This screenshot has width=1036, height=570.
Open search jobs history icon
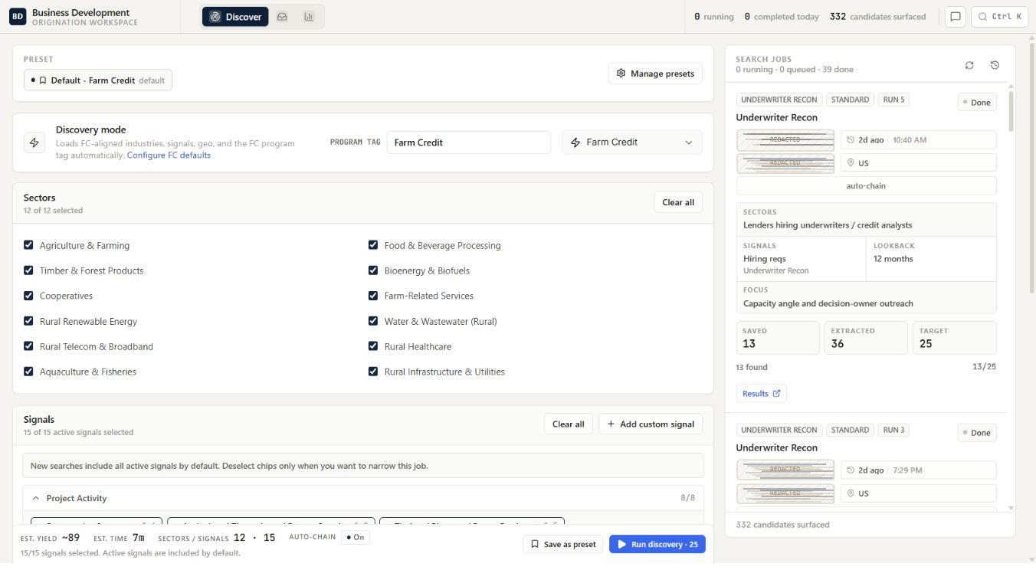point(995,65)
